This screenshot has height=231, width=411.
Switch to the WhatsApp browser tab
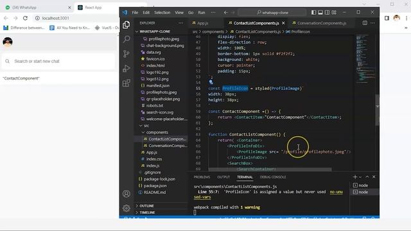click(x=37, y=7)
